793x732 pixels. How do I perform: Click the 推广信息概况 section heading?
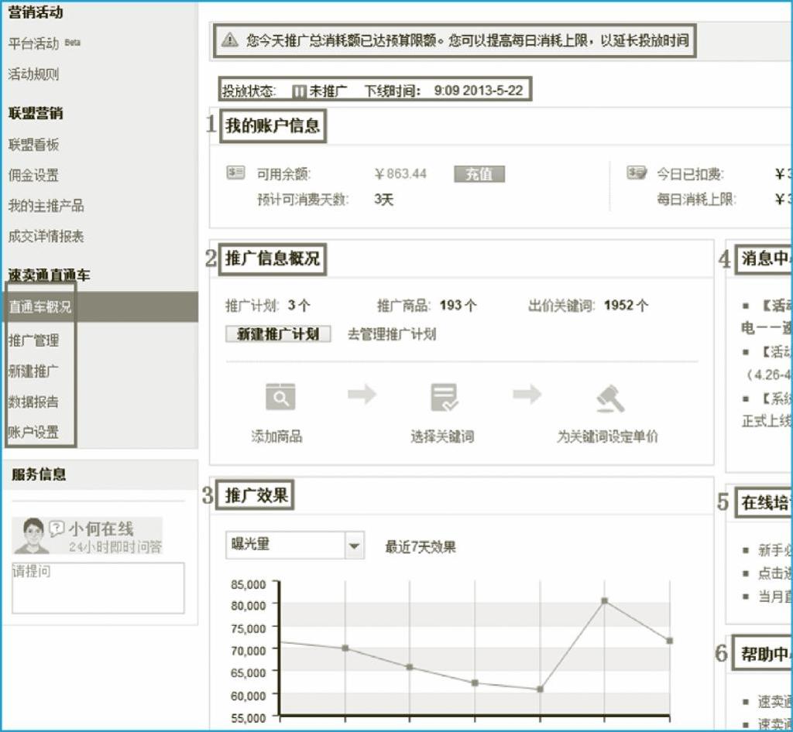[273, 258]
